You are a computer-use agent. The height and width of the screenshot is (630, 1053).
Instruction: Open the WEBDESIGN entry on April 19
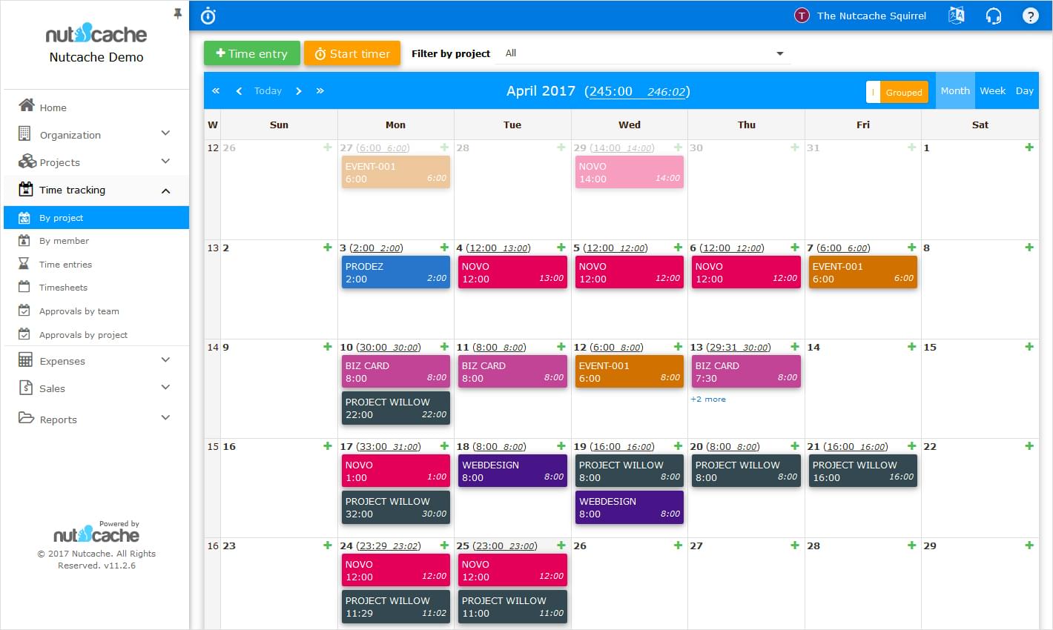click(630, 507)
